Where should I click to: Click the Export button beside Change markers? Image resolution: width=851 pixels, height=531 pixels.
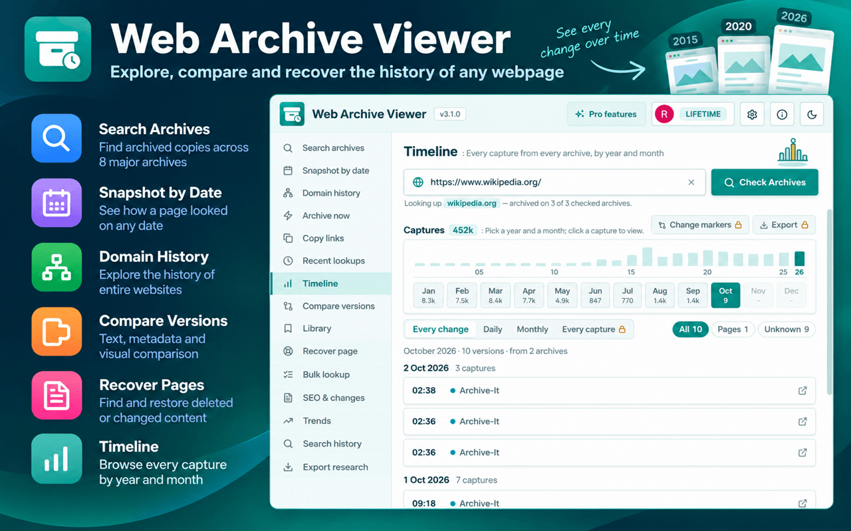[x=785, y=225]
